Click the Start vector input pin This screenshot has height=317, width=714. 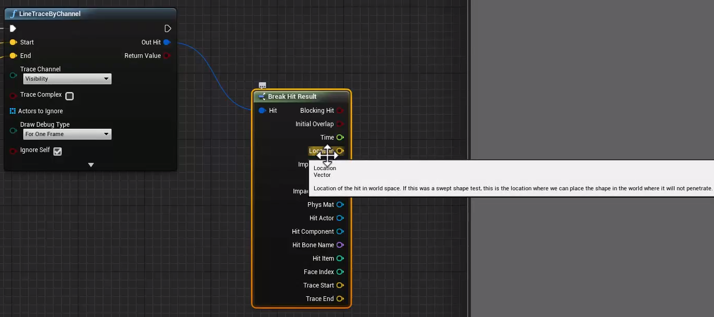(x=13, y=42)
